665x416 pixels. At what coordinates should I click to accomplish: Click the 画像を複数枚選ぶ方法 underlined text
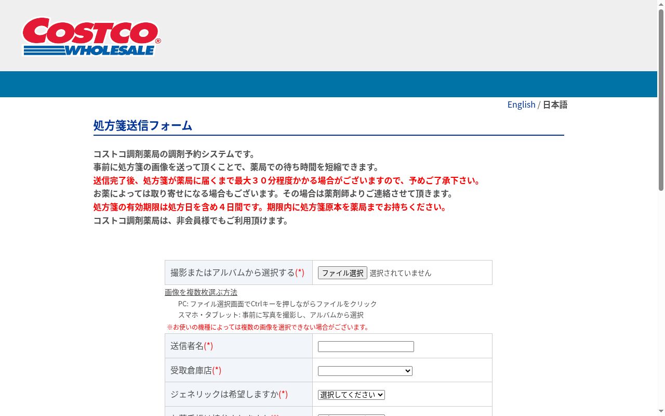pyautogui.click(x=201, y=292)
